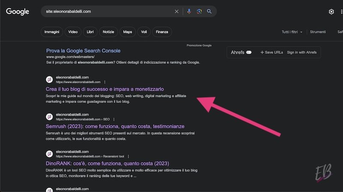Click Save URLs in Ahrefs bar
The image size is (343, 192).
pyautogui.click(x=271, y=52)
